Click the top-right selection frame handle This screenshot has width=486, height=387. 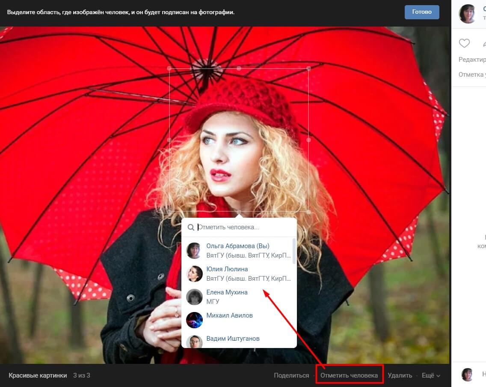308,68
